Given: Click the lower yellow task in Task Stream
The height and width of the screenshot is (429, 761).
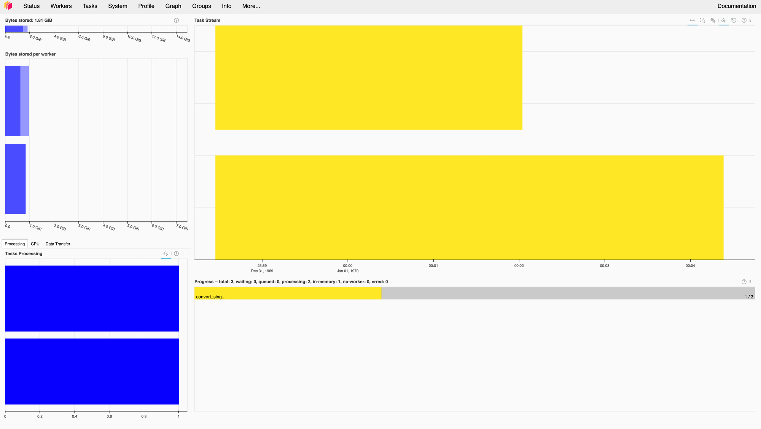Looking at the screenshot, I should click(469, 207).
